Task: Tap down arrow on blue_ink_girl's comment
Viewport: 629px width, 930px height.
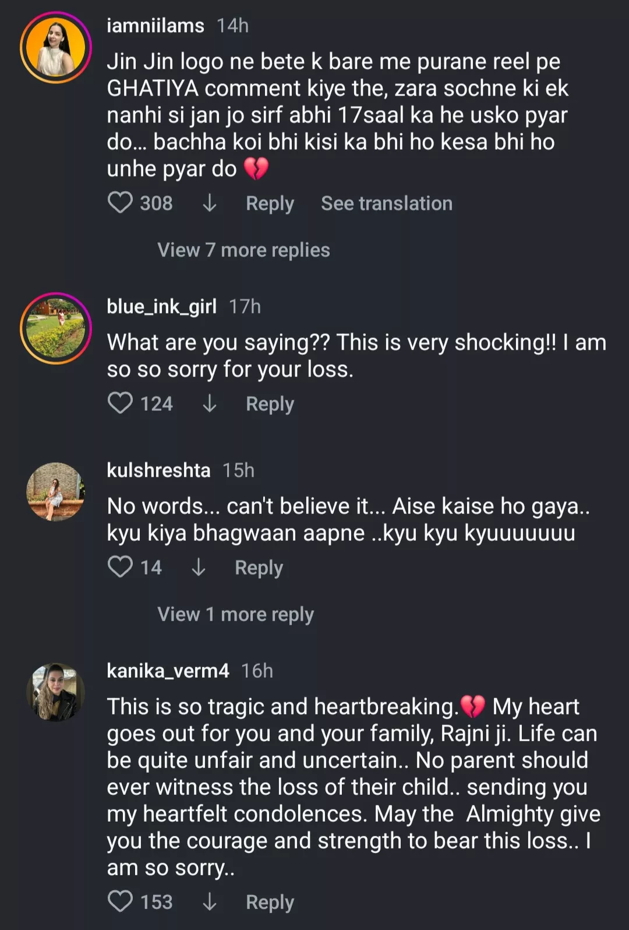Action: coord(210,403)
